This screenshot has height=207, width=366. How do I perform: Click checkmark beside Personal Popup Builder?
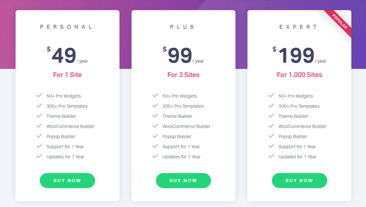click(39, 136)
